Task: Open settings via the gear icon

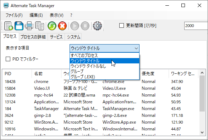Action: pyautogui.click(x=98, y=26)
